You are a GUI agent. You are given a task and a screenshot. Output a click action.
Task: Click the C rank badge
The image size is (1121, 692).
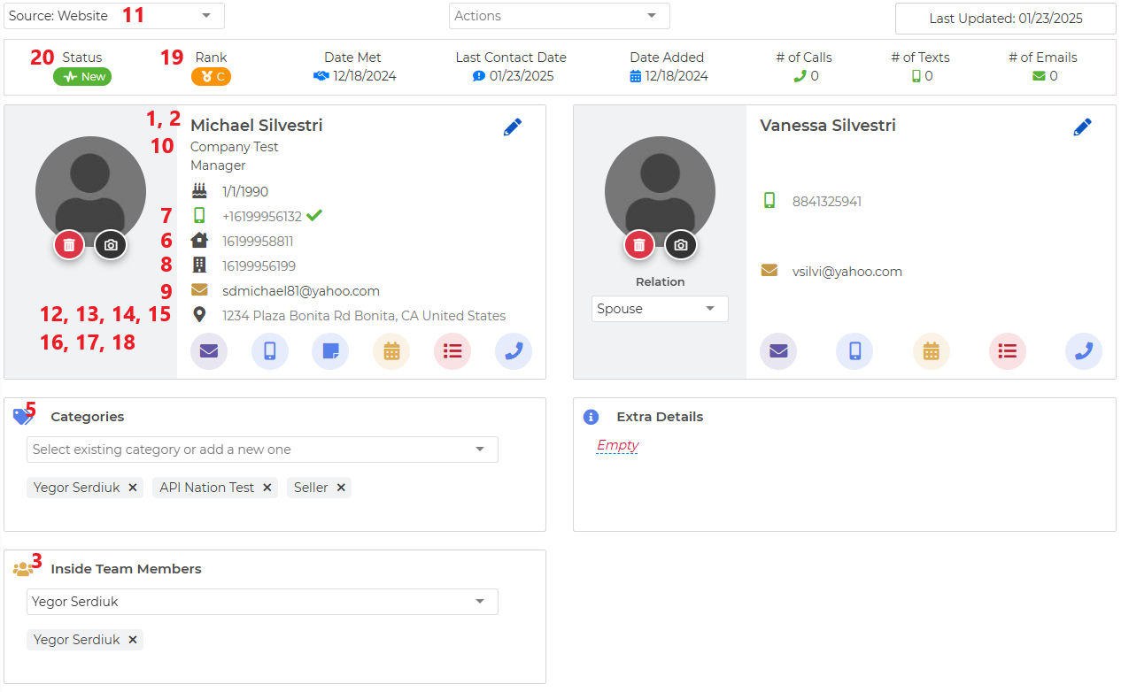coord(212,77)
